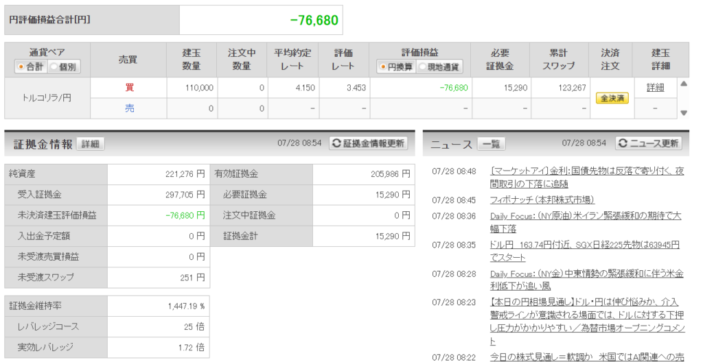Click the 証拠金情報更新 refresh icon
Image resolution: width=703 pixels, height=362 pixels.
click(x=336, y=143)
